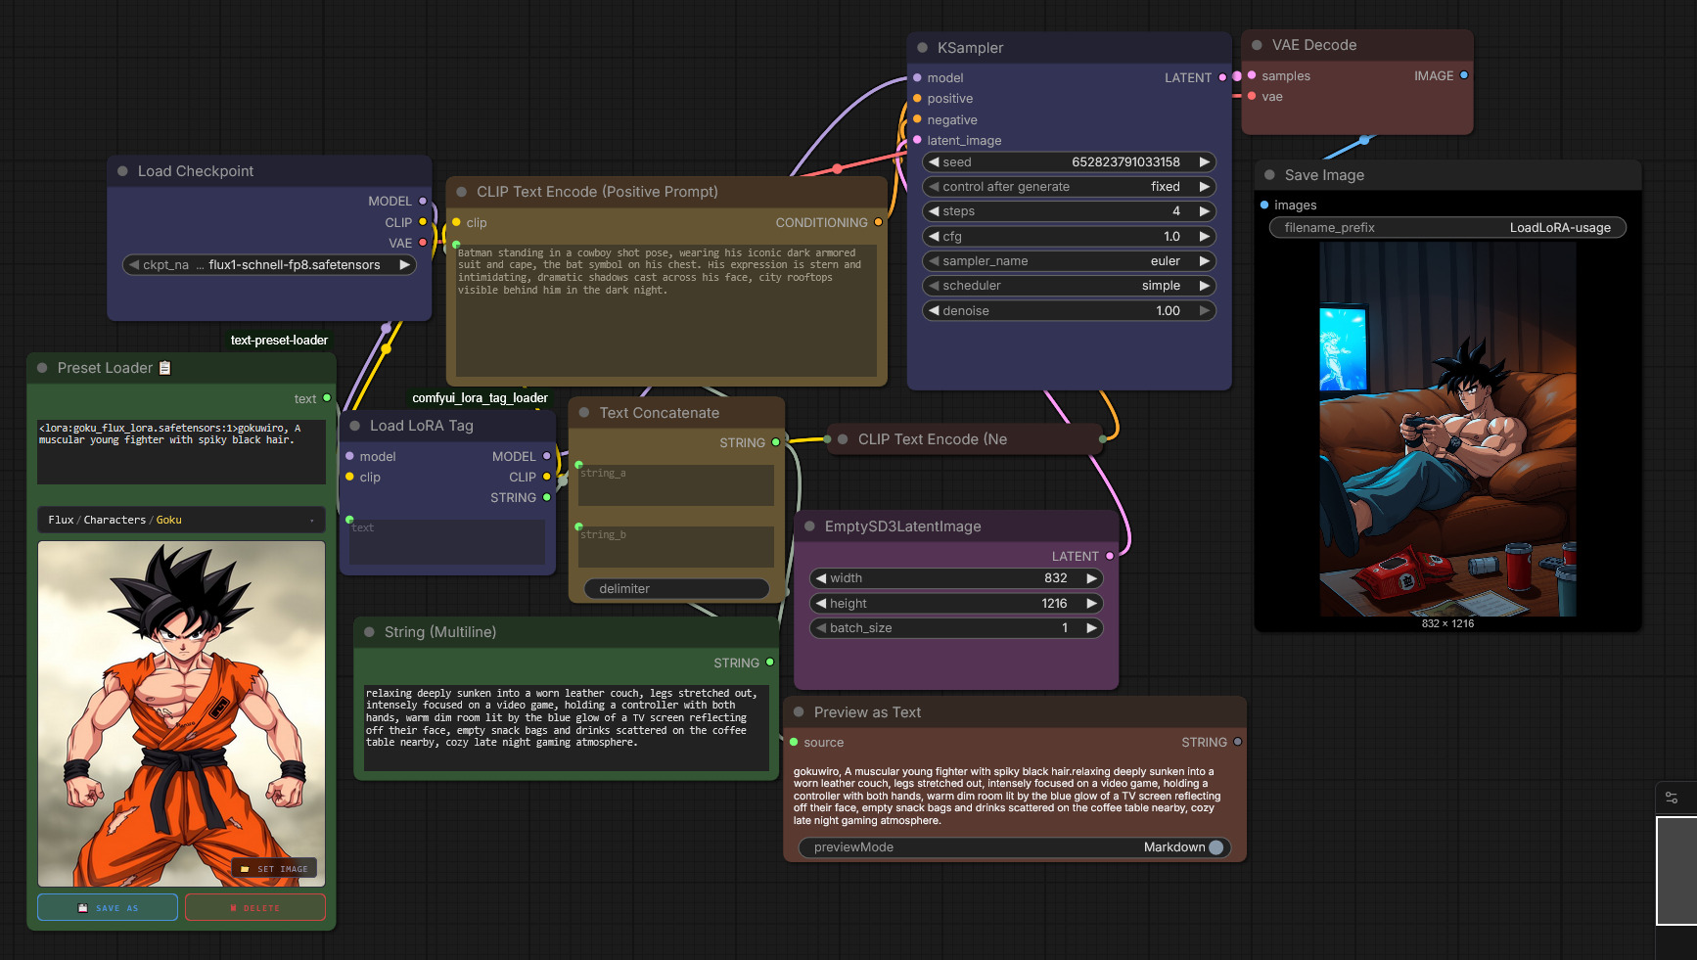
Task: Decrease height using its left arrow
Action: [x=822, y=604]
